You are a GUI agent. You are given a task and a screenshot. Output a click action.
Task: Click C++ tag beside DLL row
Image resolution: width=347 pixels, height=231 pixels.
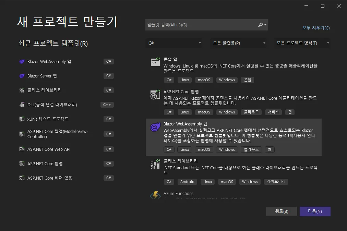coord(107,105)
